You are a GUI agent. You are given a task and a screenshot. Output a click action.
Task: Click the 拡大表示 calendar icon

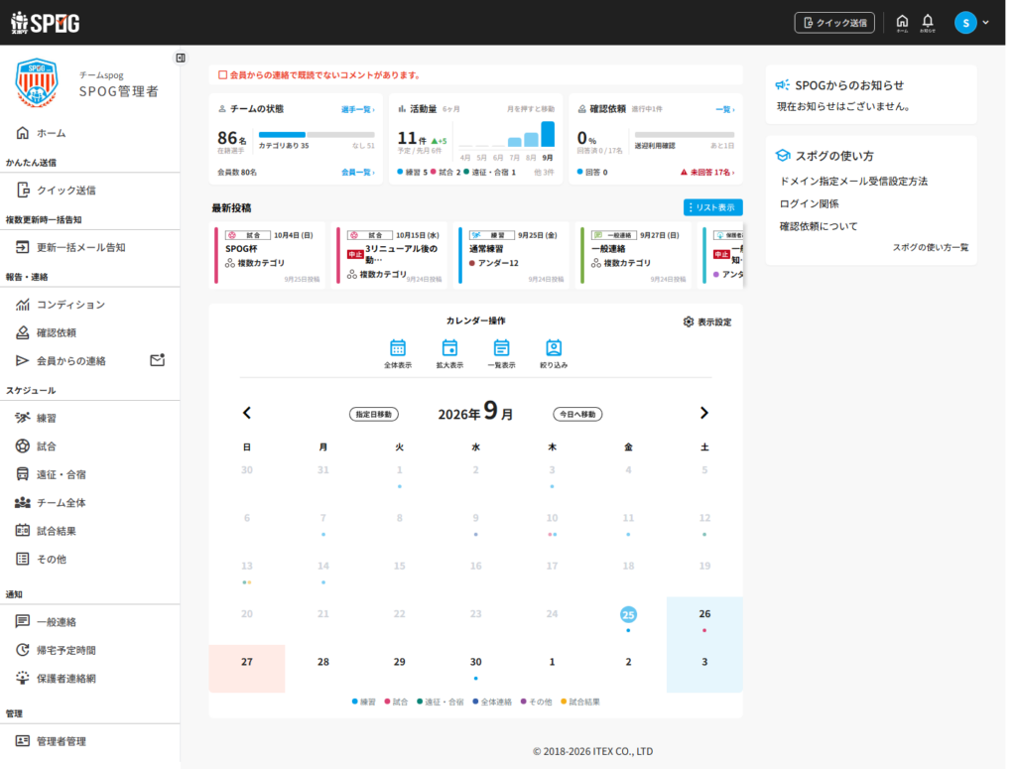[449, 348]
